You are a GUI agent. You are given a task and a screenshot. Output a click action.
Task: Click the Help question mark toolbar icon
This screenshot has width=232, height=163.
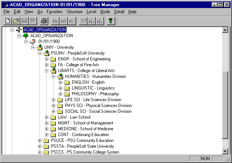pos(111,21)
